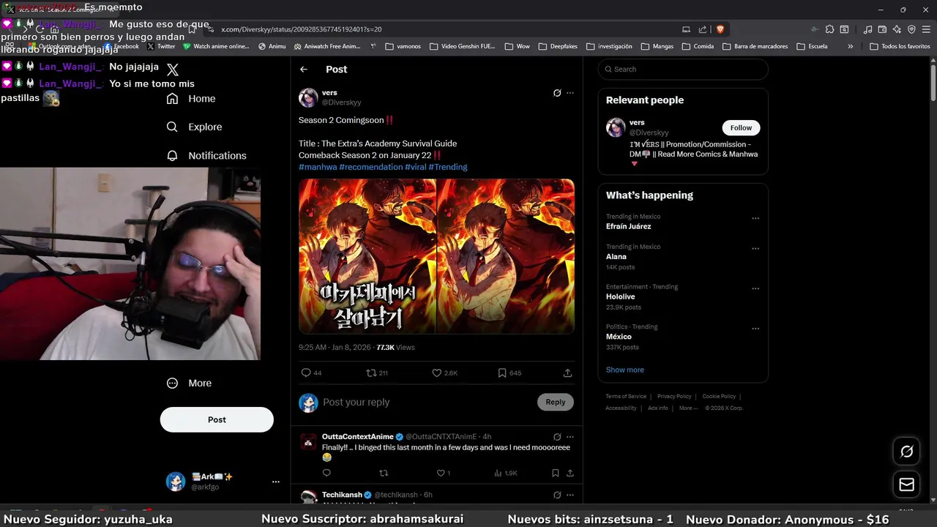
Task: Bookmark the post with 645 bookmarks
Action: (502, 373)
